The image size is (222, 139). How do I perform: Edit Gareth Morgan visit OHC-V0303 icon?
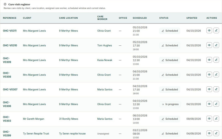tap(216, 119)
